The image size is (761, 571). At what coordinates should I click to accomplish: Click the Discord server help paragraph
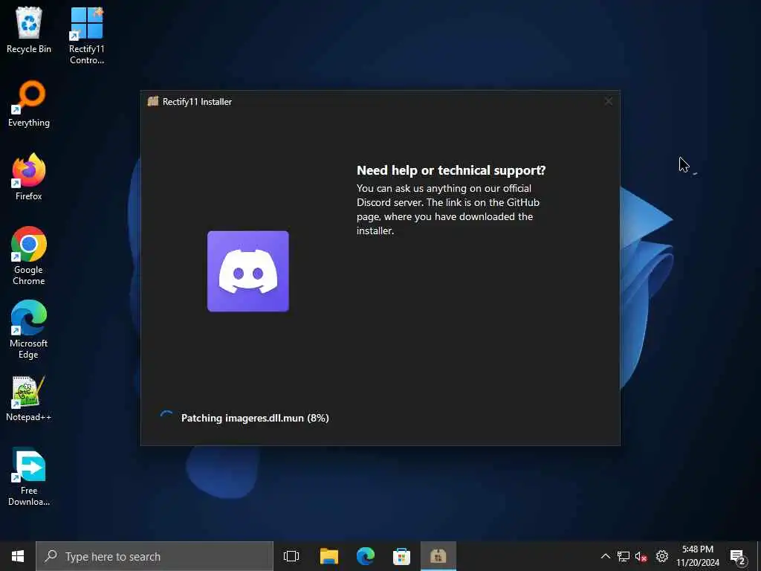point(448,209)
